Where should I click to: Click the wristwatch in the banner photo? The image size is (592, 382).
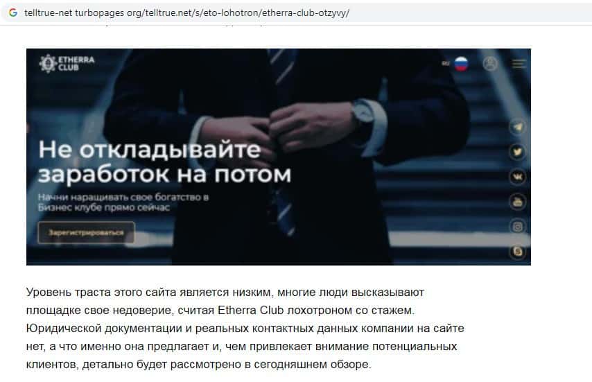tap(363, 113)
